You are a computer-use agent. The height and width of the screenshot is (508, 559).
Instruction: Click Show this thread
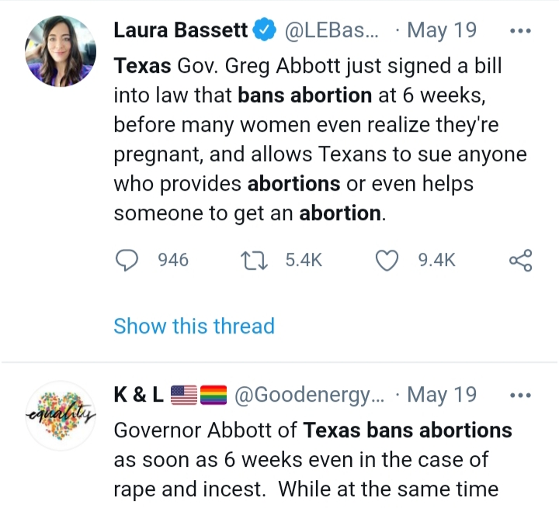click(x=194, y=326)
